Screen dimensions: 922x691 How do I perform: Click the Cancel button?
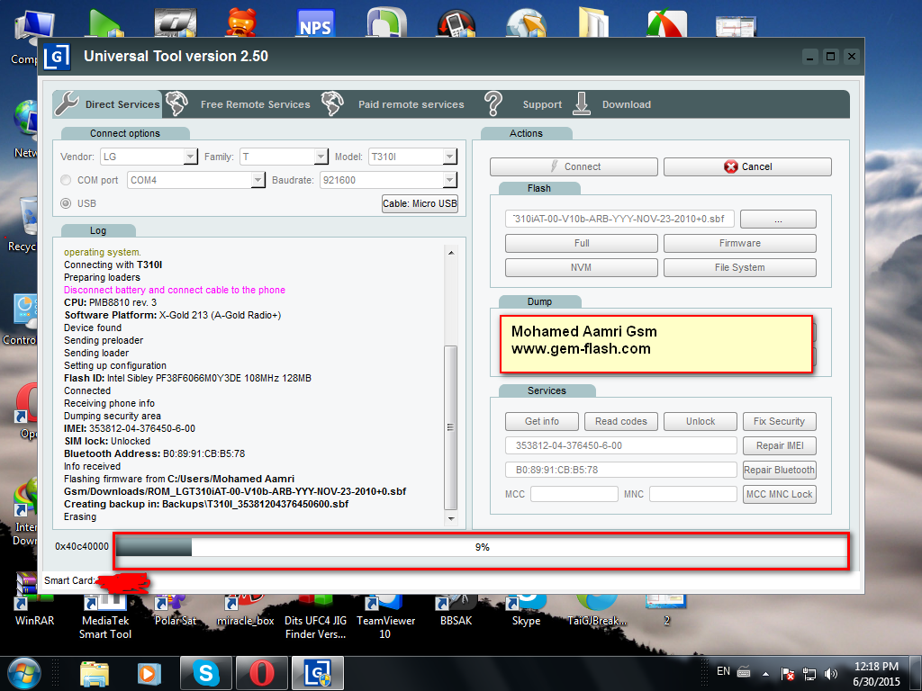click(747, 166)
